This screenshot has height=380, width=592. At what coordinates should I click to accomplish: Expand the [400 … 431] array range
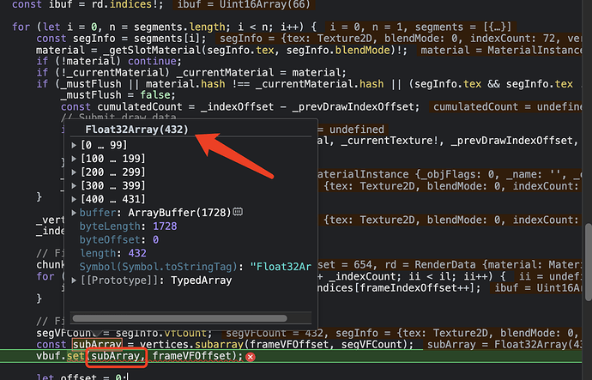(74, 199)
